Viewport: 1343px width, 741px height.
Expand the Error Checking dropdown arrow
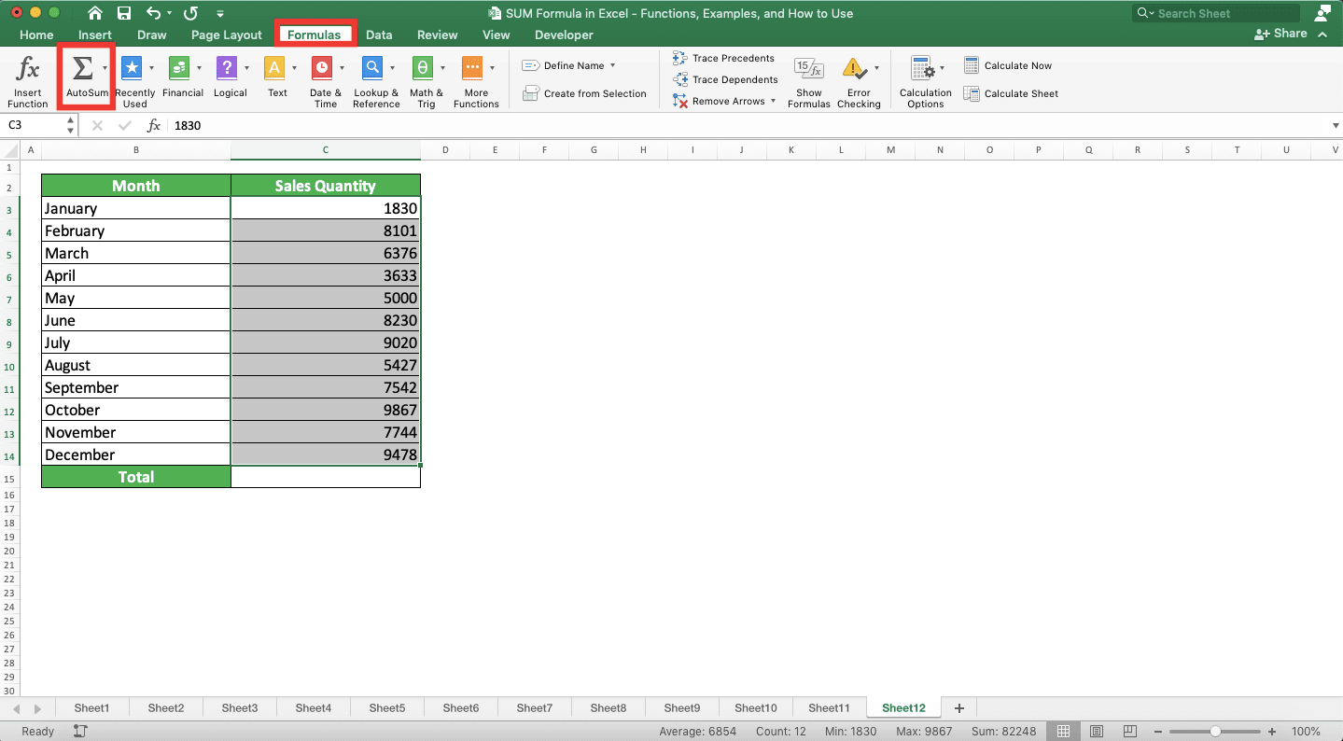tap(876, 68)
